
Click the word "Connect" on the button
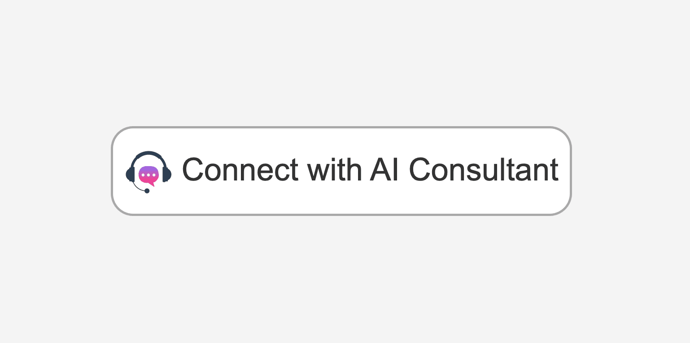click(x=240, y=171)
